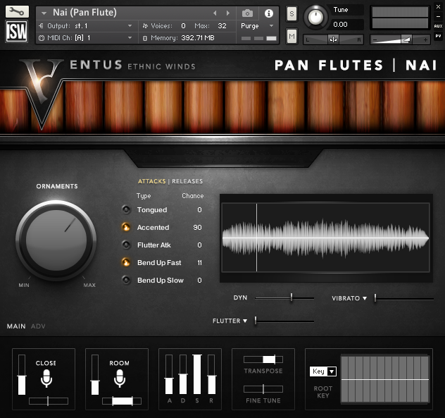Open the instrument name dropdown arrow
Viewport: 445px width, 418px height.
[x=44, y=13]
